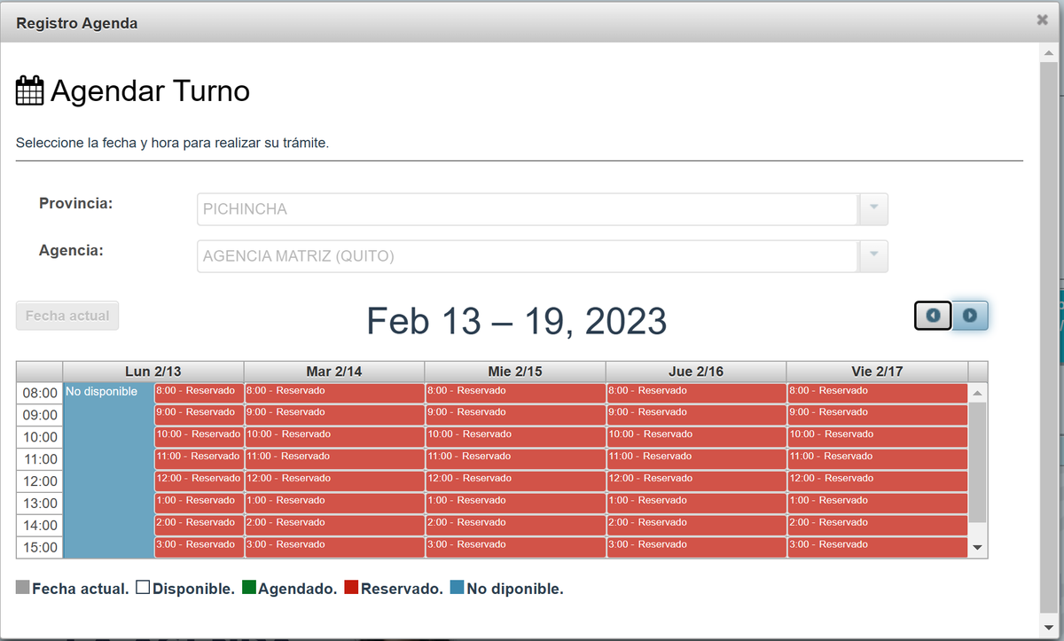Click Monday's 8:00 - Reservado slot
The width and height of the screenshot is (1064, 641).
tap(199, 393)
